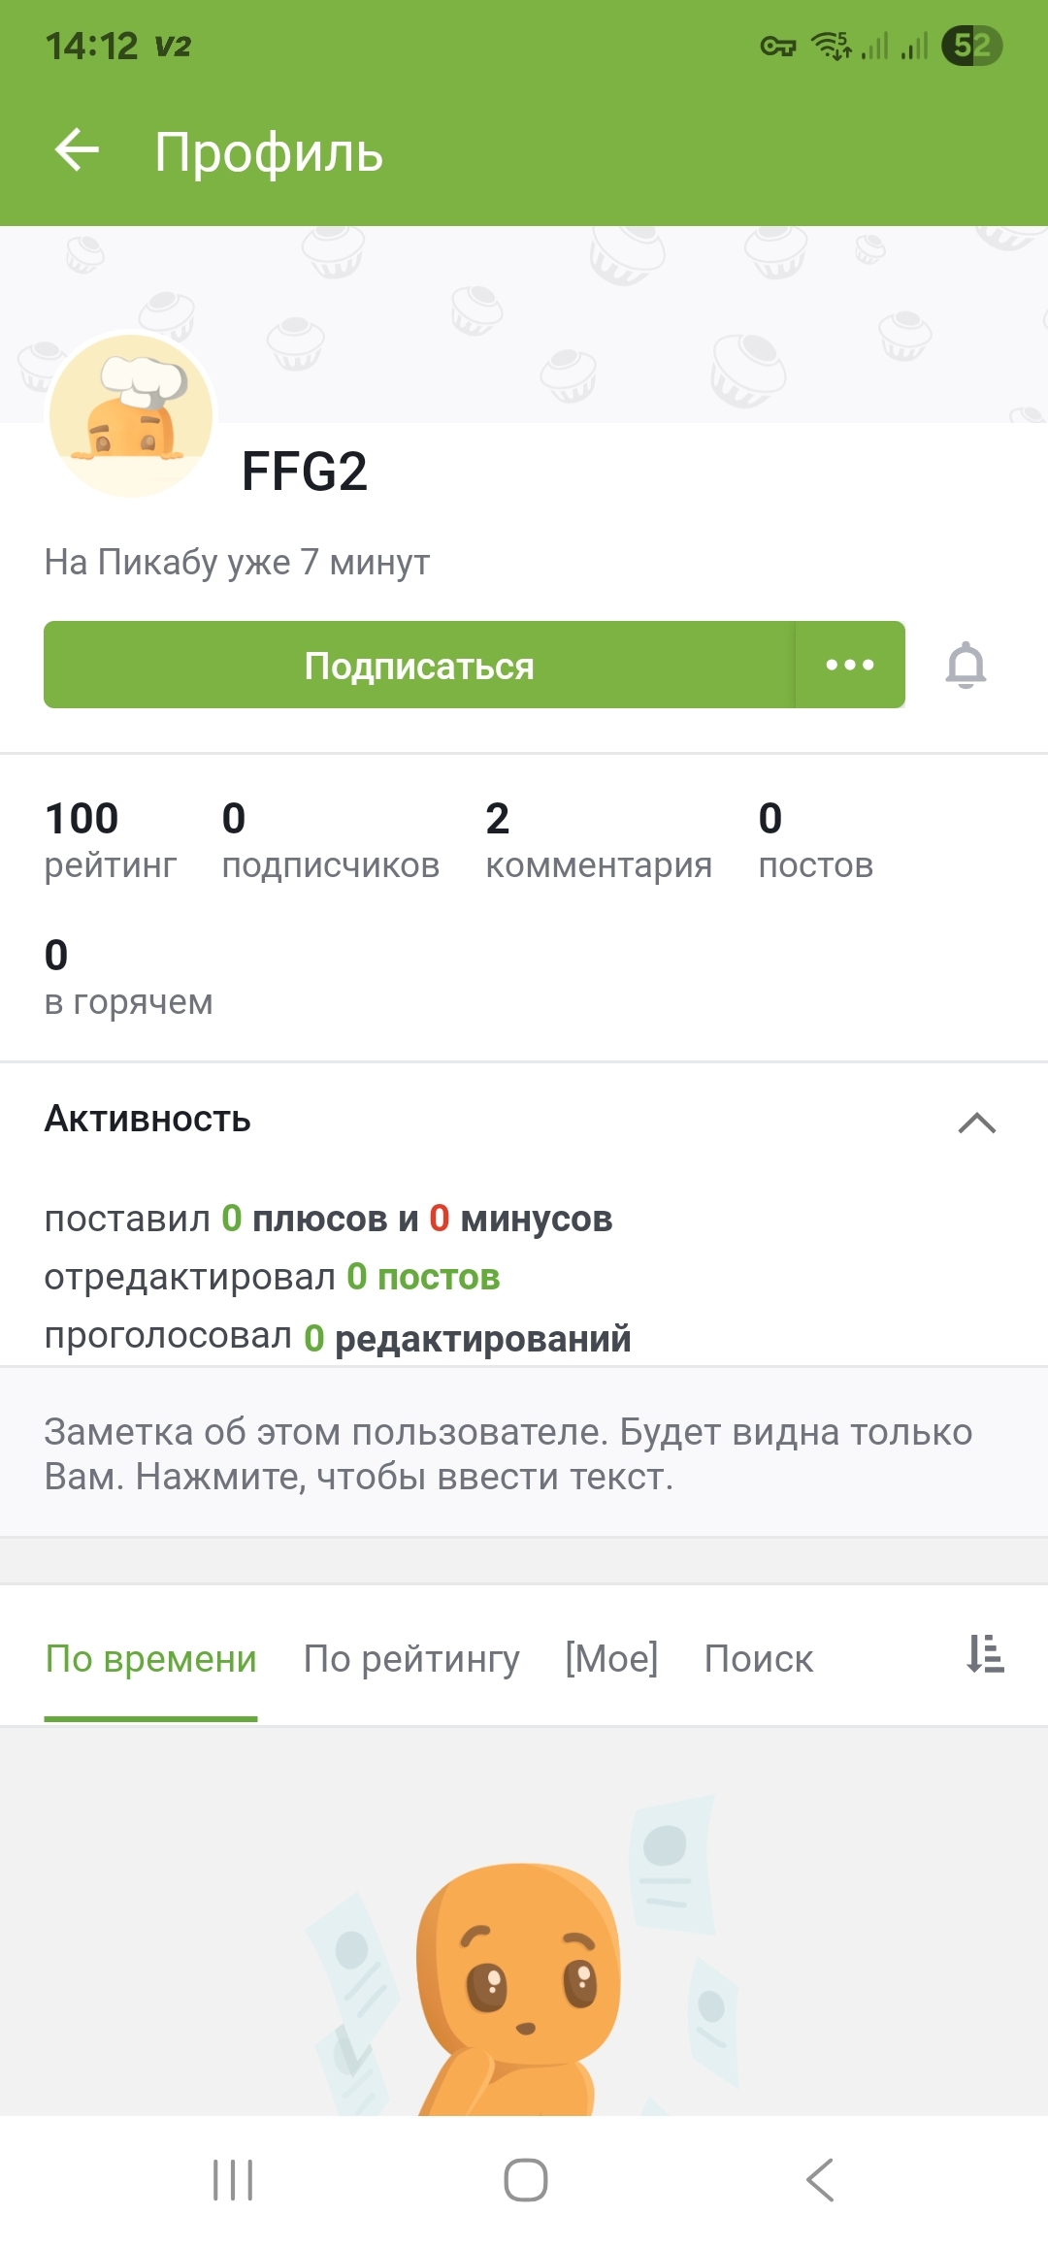Open FFG2's profile avatar
Screen dimensions: 1048x2247
(132, 415)
